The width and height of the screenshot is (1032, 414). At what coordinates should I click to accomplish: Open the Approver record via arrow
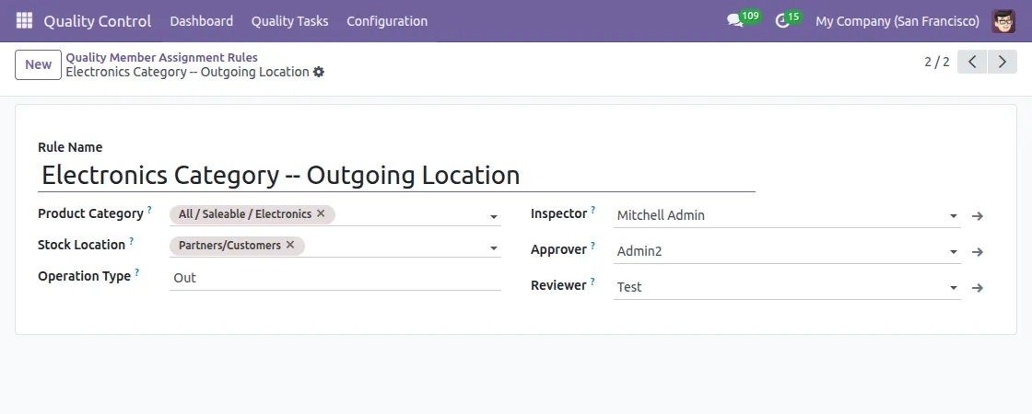978,252
